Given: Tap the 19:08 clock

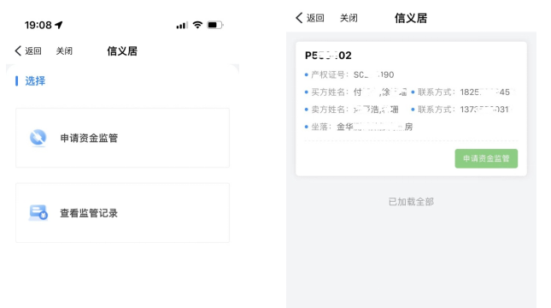Looking at the screenshot, I should [38, 25].
